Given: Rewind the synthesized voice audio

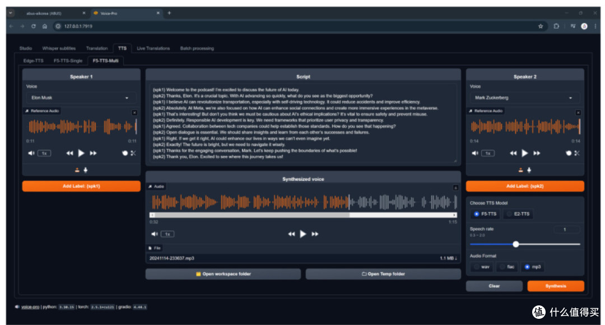Looking at the screenshot, I should point(291,234).
